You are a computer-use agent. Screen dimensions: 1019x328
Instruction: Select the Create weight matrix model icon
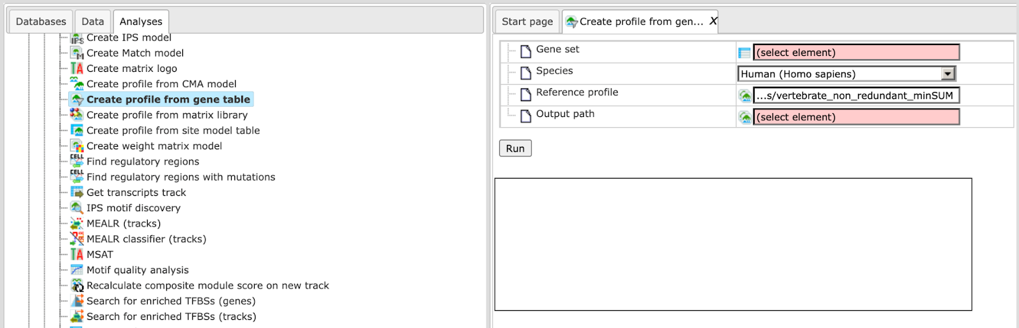click(77, 146)
